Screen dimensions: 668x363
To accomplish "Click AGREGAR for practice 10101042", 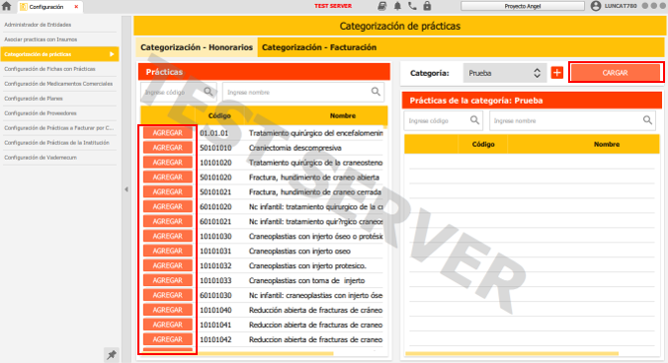I will 167,339.
